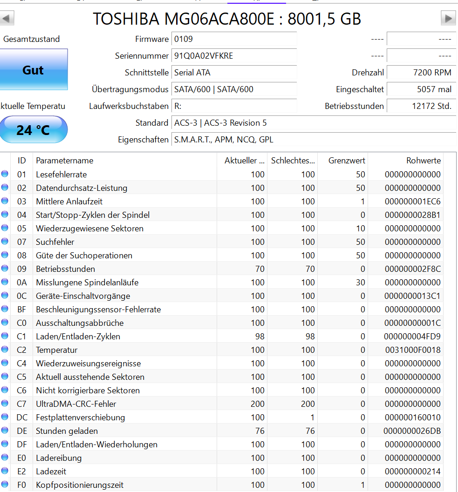Select the blue status dot for Lesefehlerrate

[5, 174]
